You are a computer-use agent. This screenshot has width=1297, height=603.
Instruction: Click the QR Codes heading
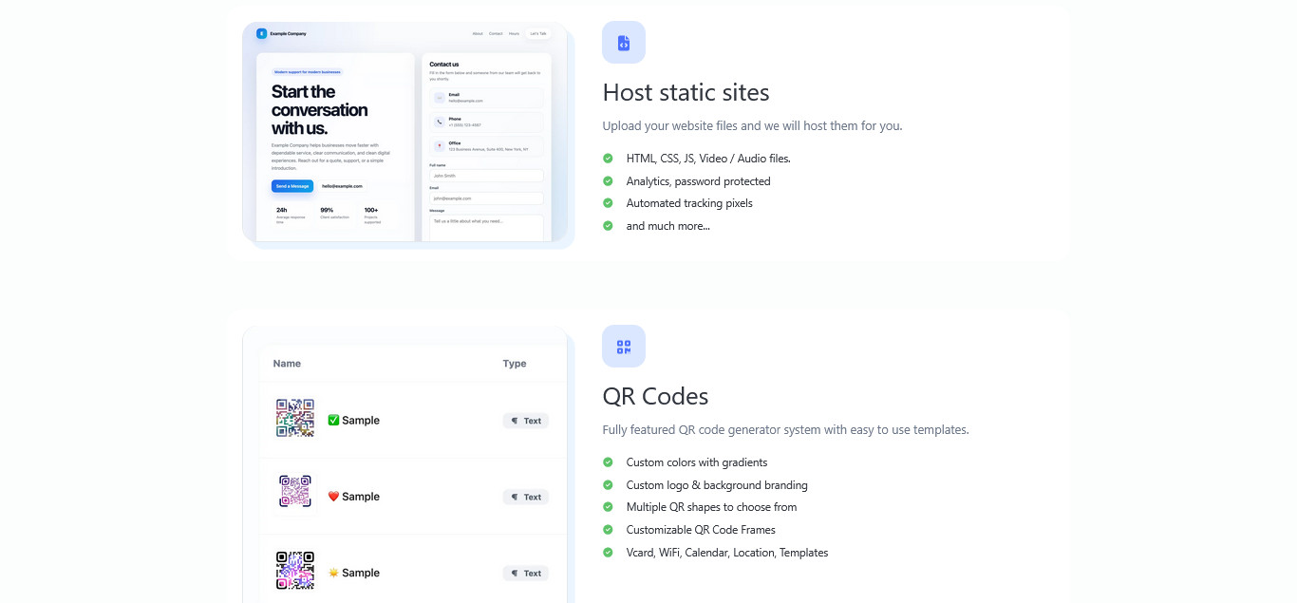click(655, 396)
